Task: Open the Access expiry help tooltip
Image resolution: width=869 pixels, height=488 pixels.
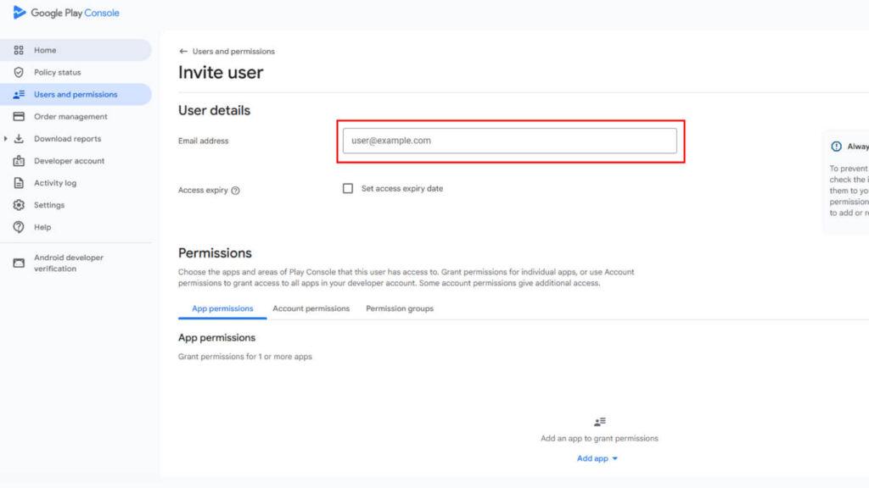Action: [x=233, y=190]
